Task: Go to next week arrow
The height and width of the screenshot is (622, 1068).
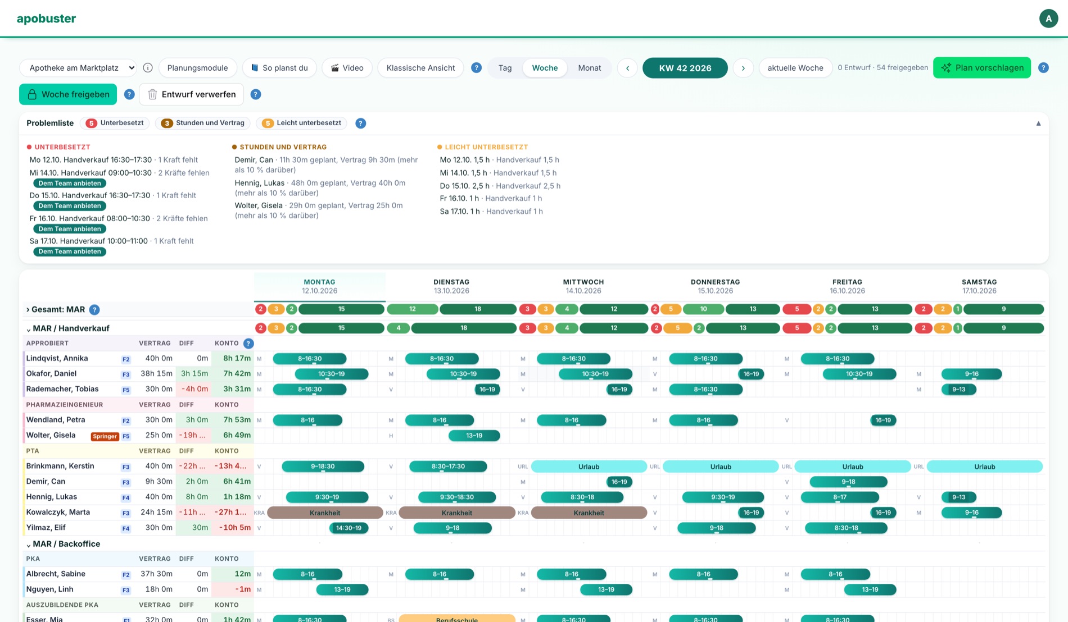Action: (x=743, y=68)
